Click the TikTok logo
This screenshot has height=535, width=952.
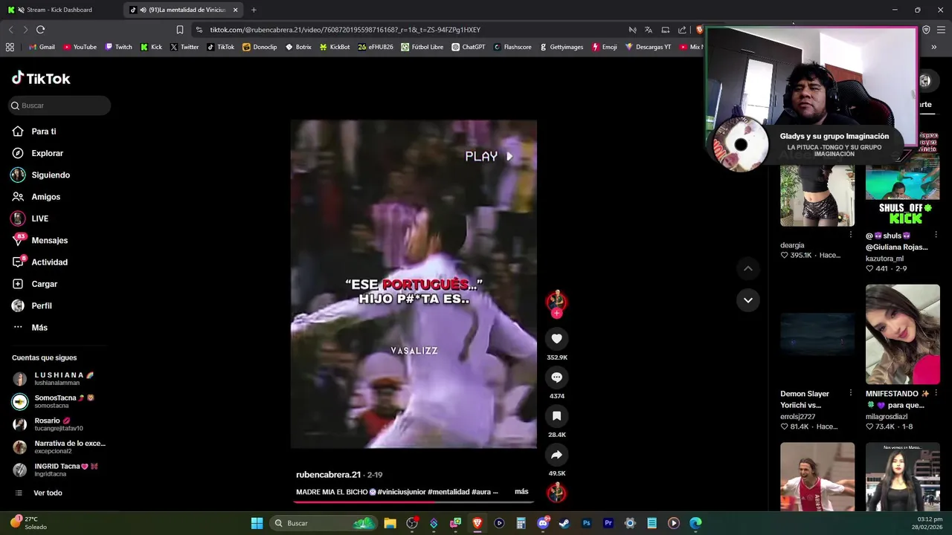[x=41, y=78]
